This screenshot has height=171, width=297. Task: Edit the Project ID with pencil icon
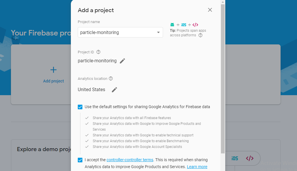point(122,61)
